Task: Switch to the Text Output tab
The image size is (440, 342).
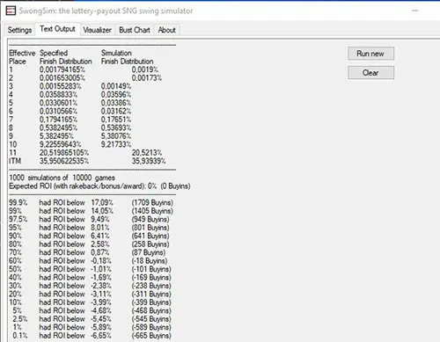Action: click(x=57, y=29)
